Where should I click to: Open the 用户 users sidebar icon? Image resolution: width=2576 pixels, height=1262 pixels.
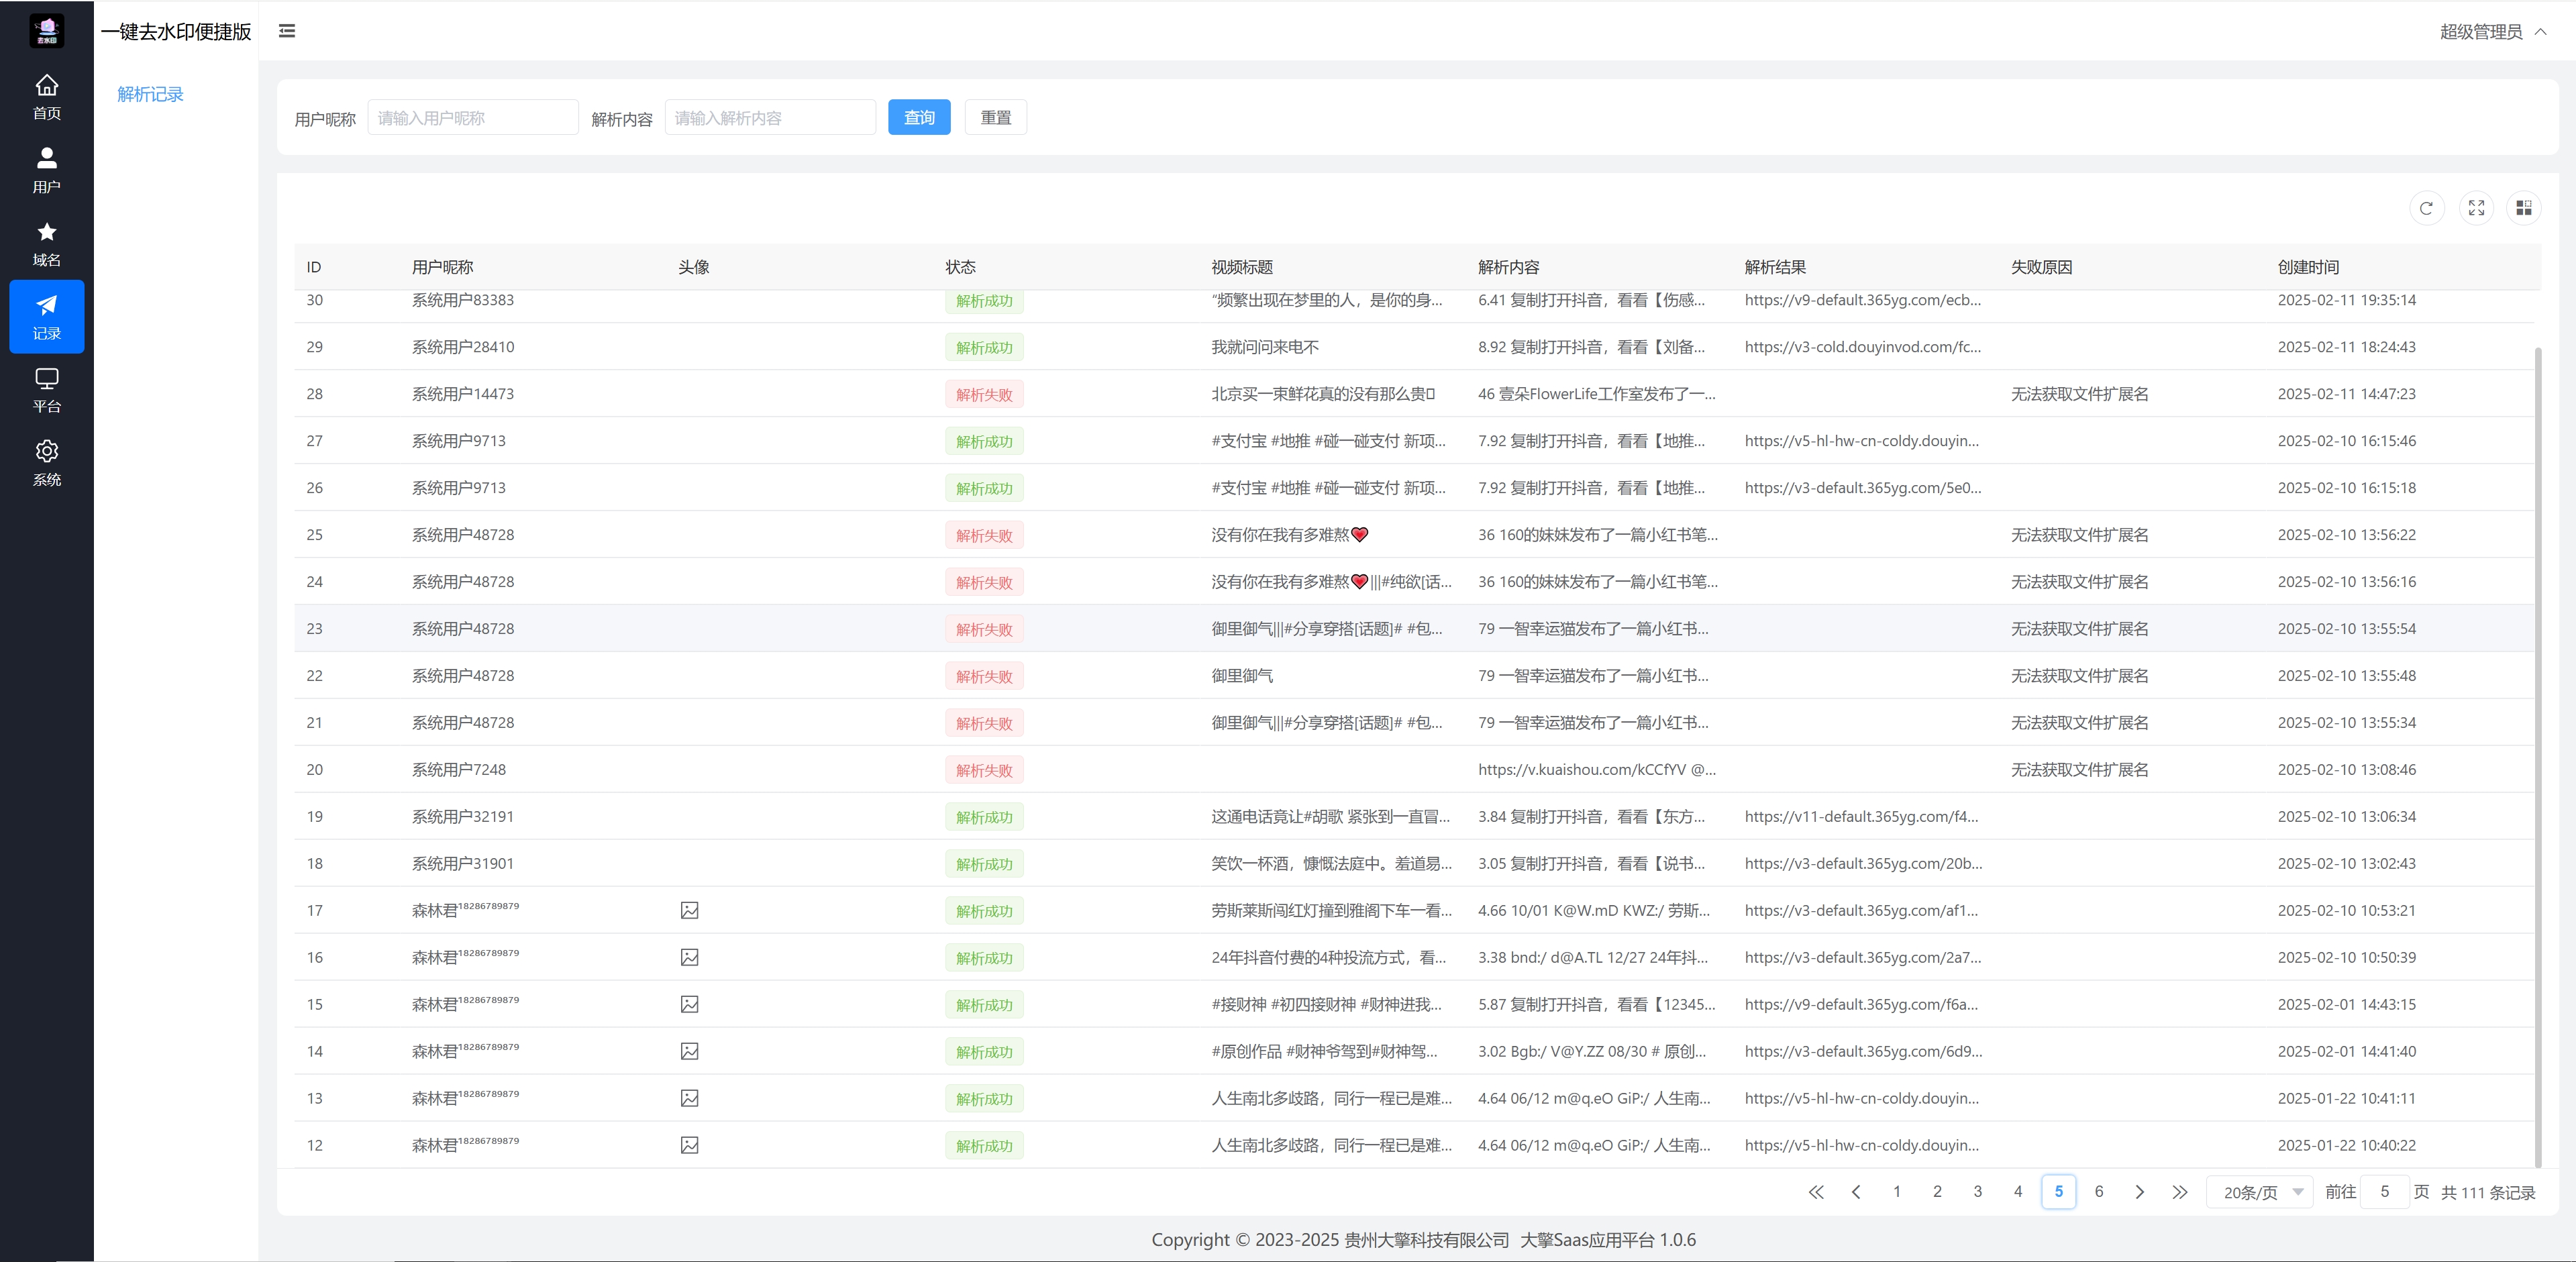(x=46, y=171)
